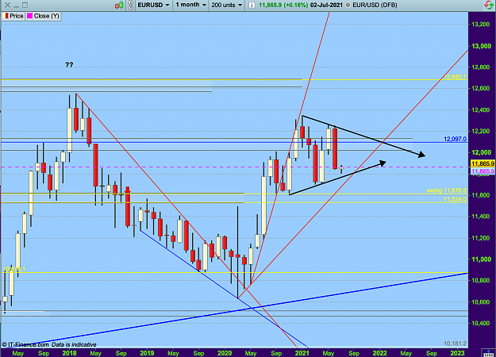Image resolution: width=496 pixels, height=357 pixels.
Task: Click the 11,865.9 (+0.16%) quote text
Action: (x=283, y=5)
